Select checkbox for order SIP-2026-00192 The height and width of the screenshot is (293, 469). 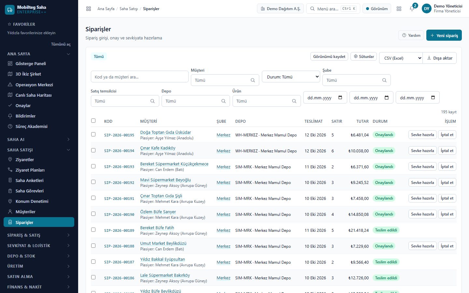[93, 182]
